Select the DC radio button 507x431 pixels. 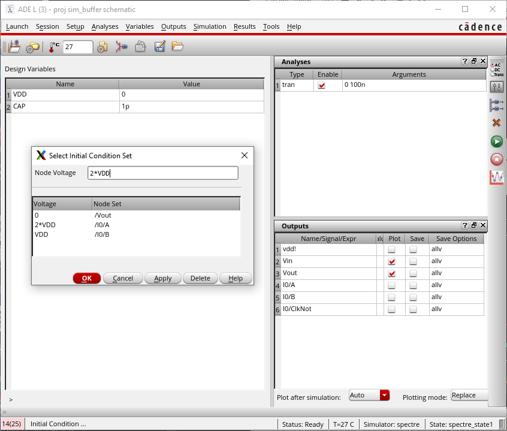tap(493, 70)
